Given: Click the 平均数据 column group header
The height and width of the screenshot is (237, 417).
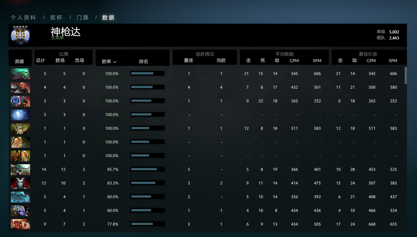Looking at the screenshot, I should point(284,54).
